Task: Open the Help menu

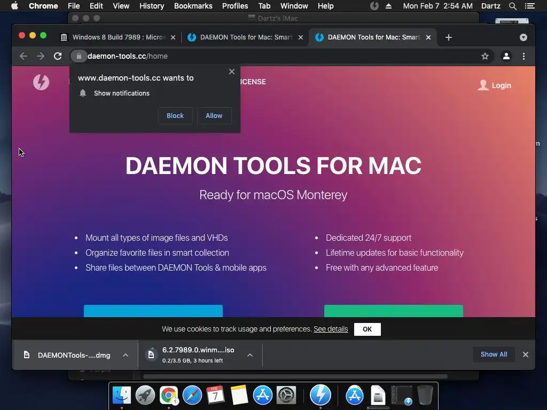Action: (x=325, y=6)
